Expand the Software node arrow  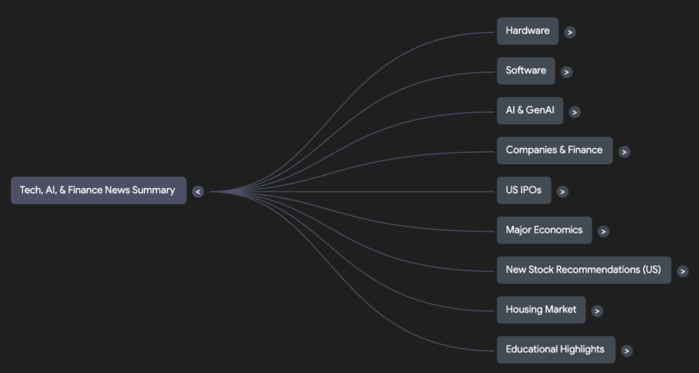[567, 71]
